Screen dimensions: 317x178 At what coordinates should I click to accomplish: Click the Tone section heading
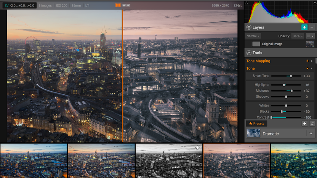coord(250,68)
